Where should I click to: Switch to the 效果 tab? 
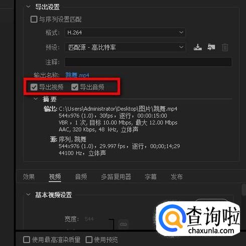tap(29, 177)
